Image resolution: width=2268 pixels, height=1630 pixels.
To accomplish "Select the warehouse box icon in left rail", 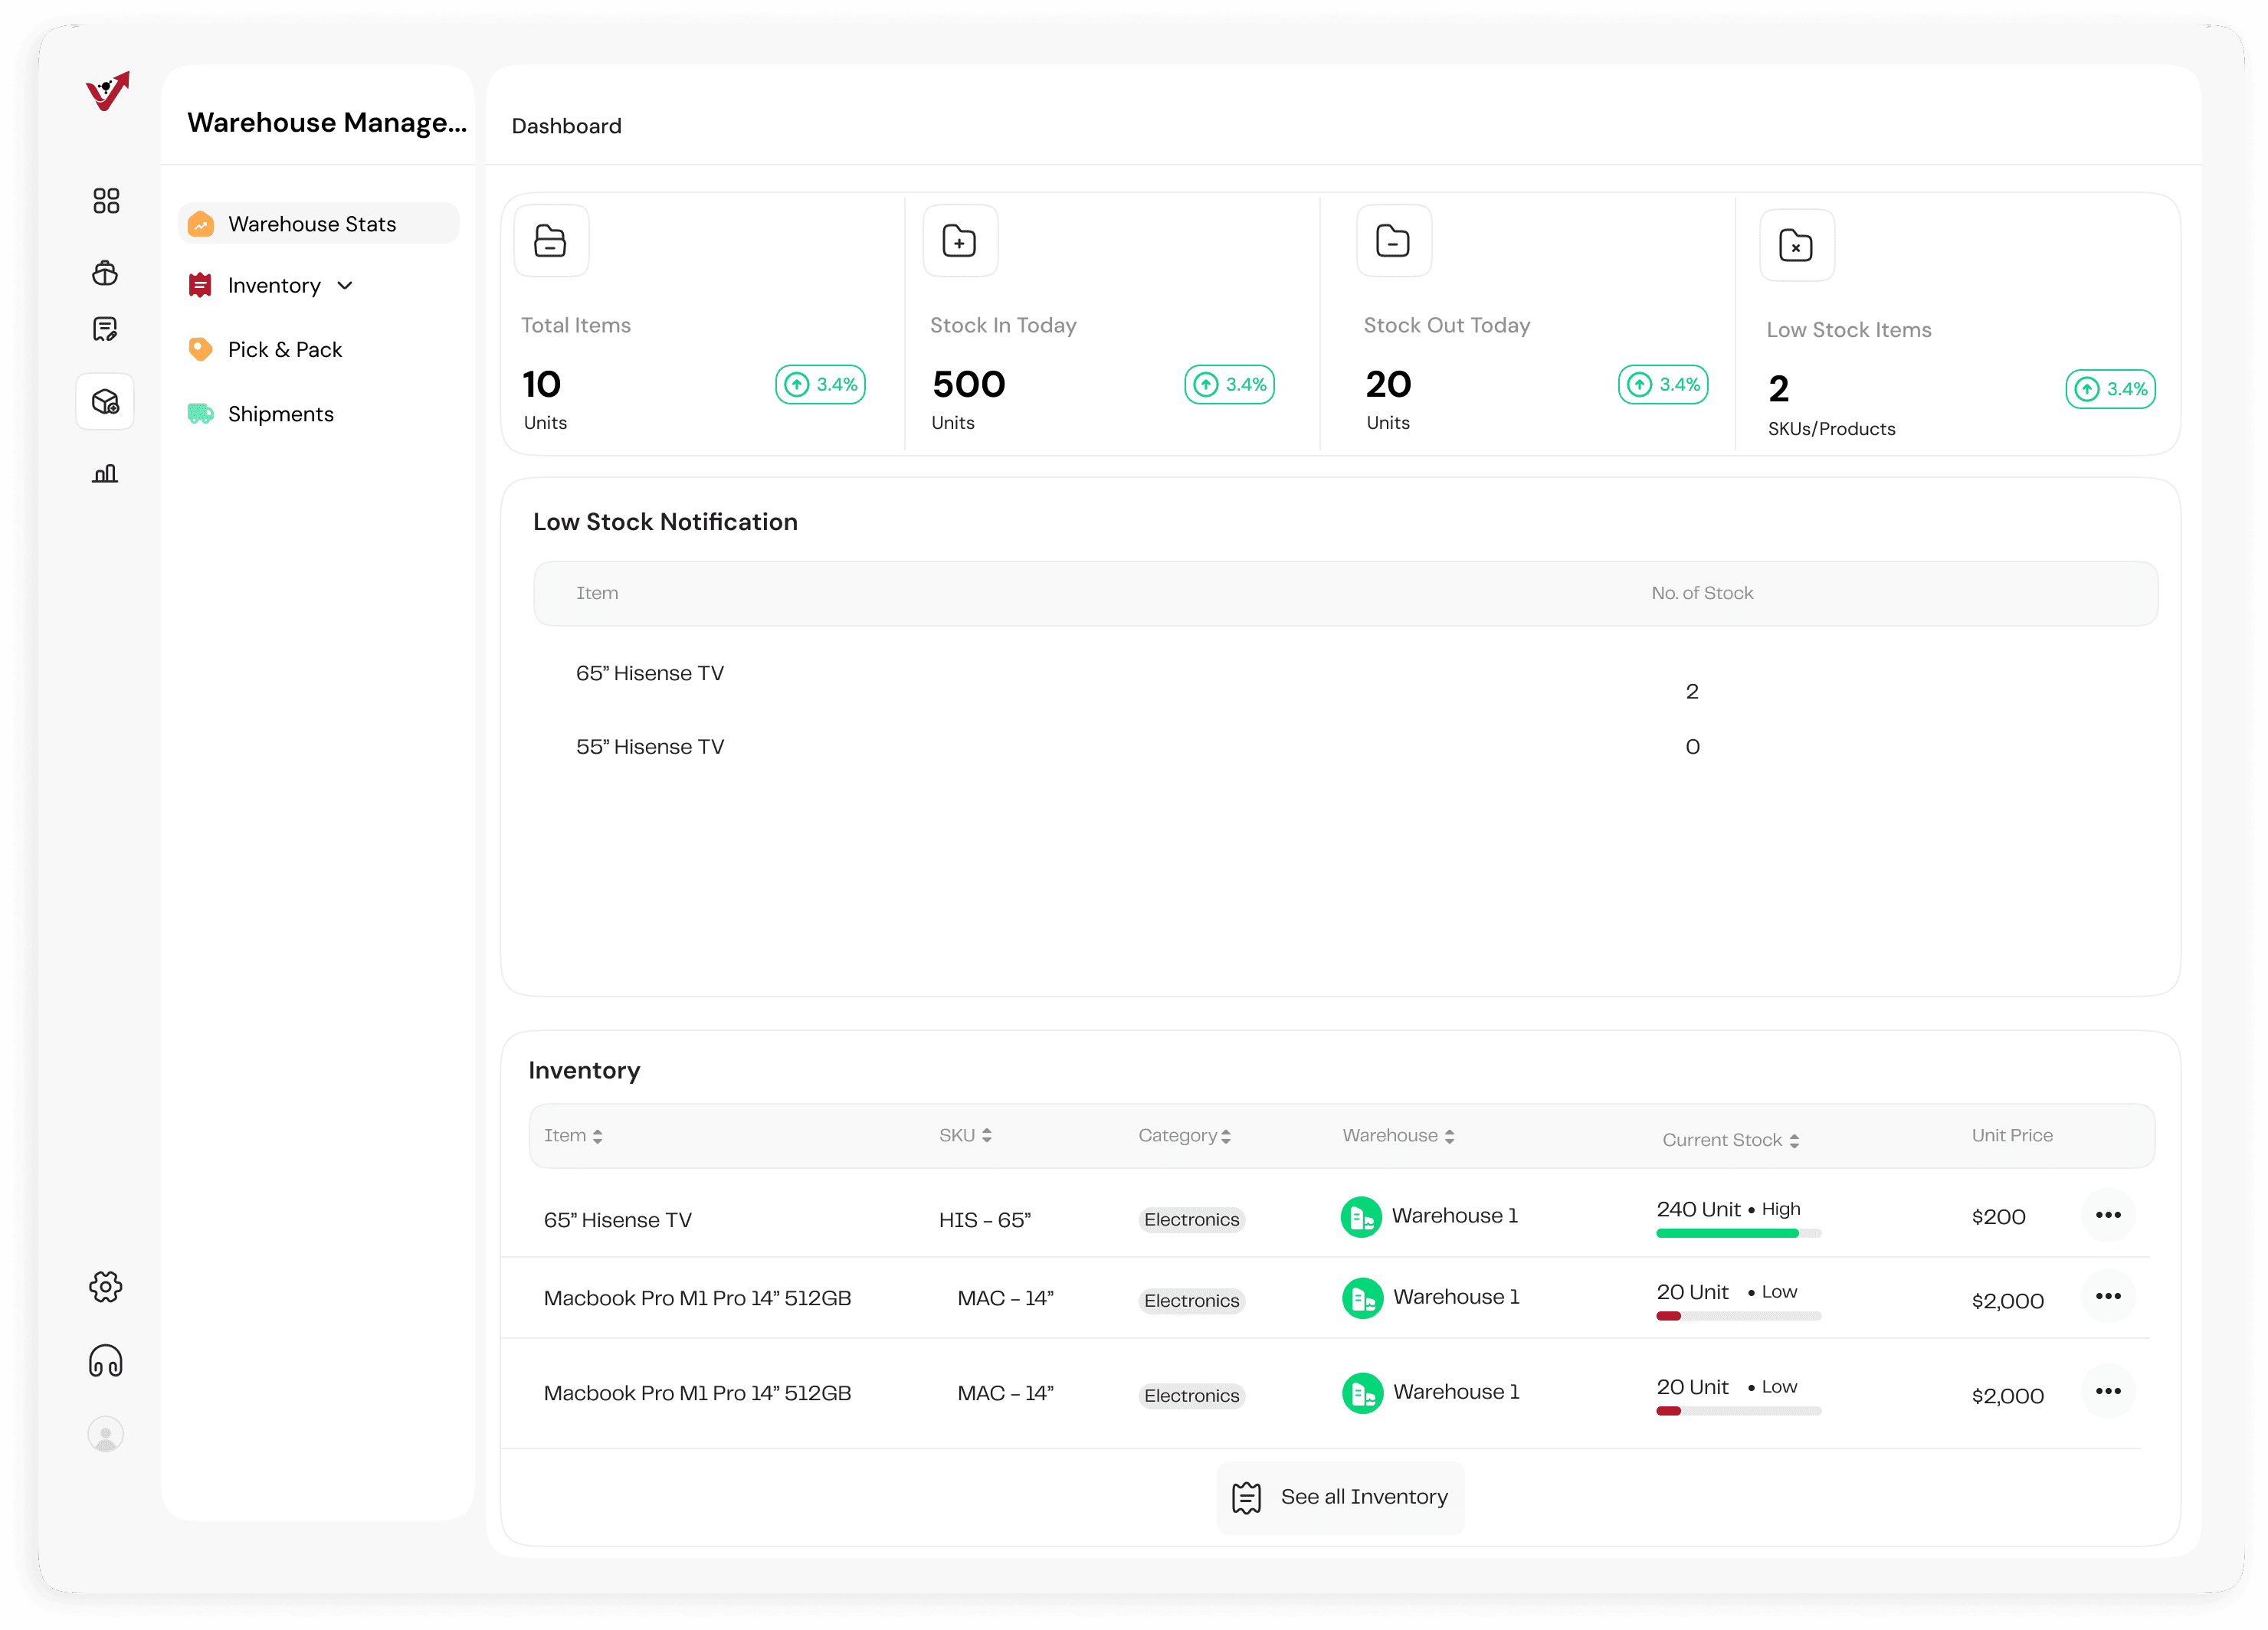I will coord(105,401).
